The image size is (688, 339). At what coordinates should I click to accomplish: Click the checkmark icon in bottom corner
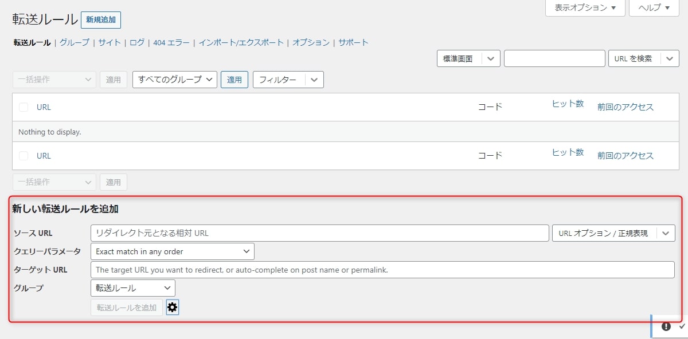click(x=682, y=326)
